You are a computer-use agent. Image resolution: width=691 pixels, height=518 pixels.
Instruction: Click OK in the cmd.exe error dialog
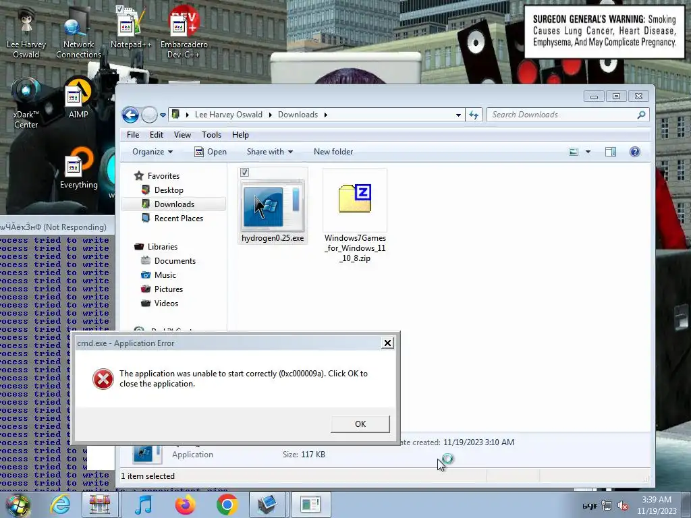pyautogui.click(x=360, y=424)
